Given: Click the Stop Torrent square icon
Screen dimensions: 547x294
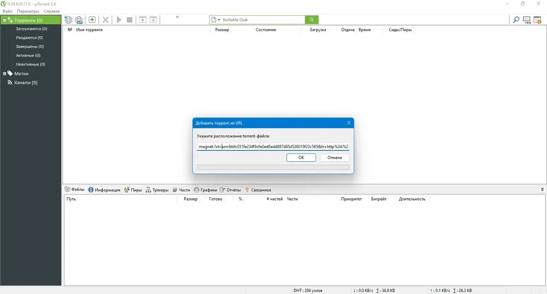Looking at the screenshot, I should pos(130,20).
